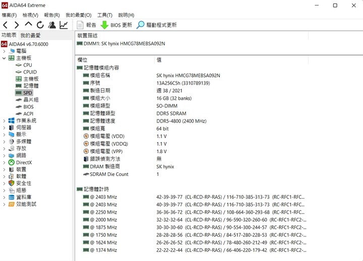Switch to the 我的最愛 tab

[x=31, y=35]
